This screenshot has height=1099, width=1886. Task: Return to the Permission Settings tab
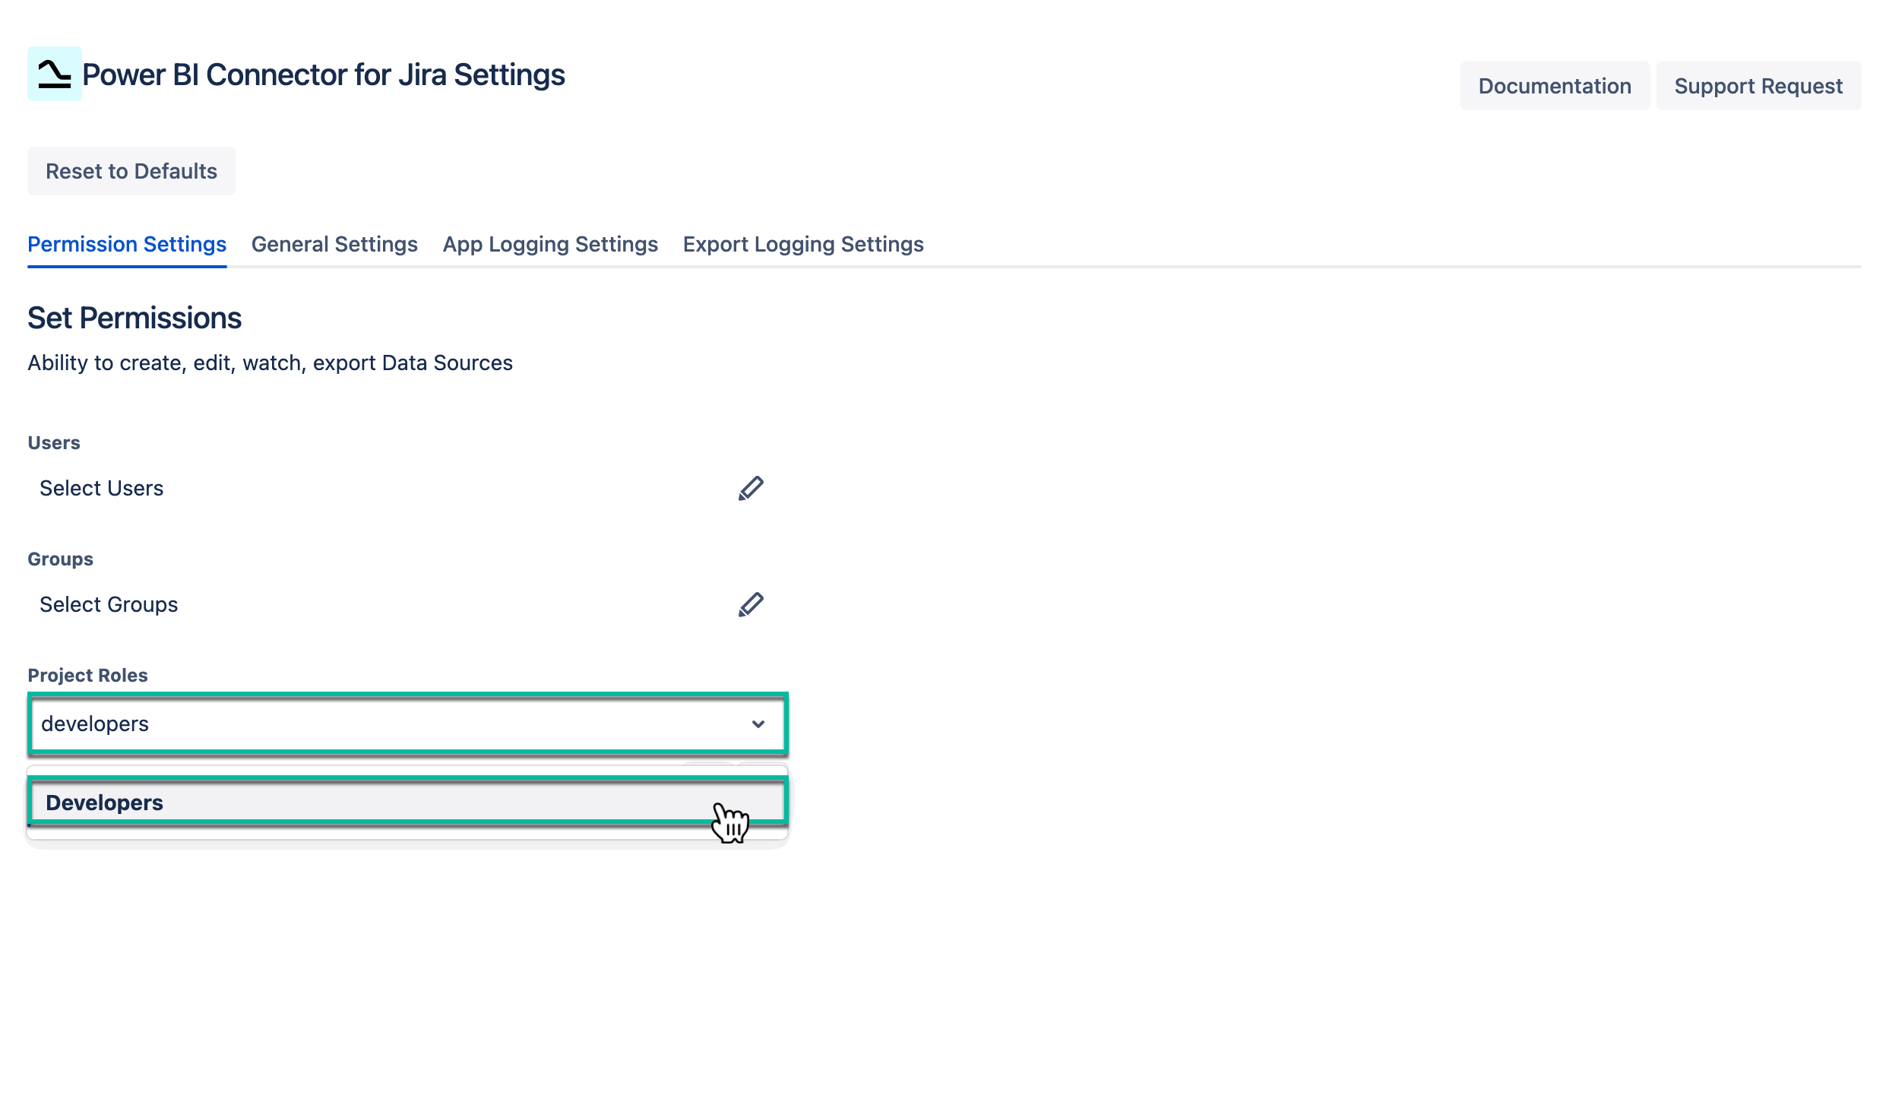pos(126,244)
